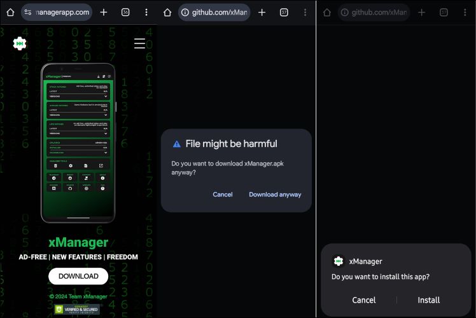Tap home icon in middle browser panel
476x318 pixels.
(x=167, y=13)
